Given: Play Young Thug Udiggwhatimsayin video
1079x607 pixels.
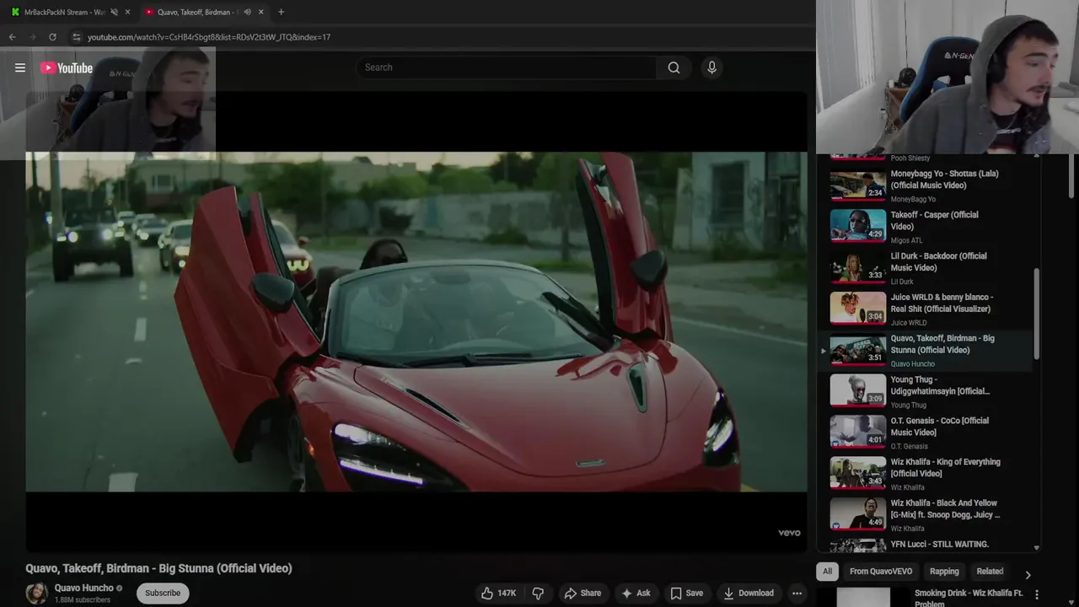Looking at the screenshot, I should 940,385.
